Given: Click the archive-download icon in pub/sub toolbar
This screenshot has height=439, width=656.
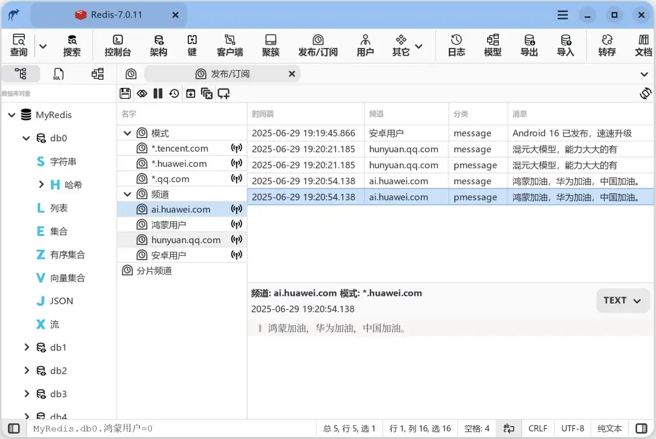Looking at the screenshot, I should pyautogui.click(x=190, y=93).
